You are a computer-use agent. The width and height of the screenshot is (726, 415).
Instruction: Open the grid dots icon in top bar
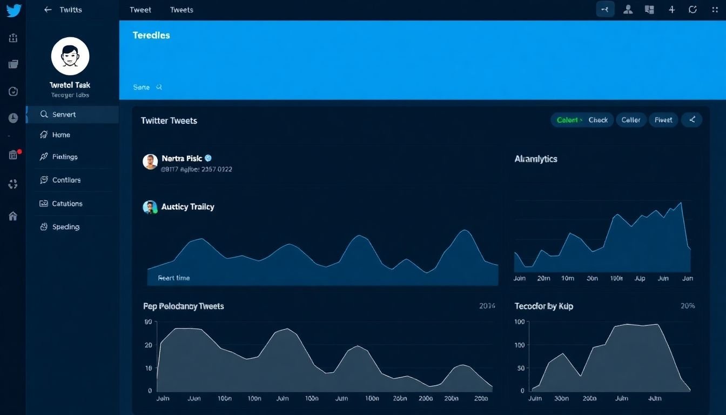(715, 9)
